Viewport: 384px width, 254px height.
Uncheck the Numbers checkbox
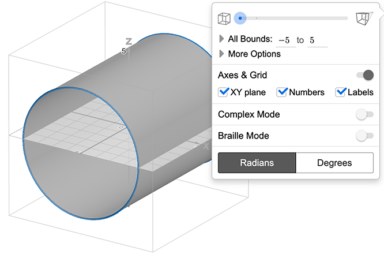click(282, 92)
